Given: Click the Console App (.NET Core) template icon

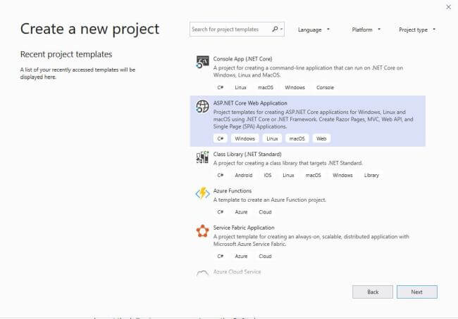Looking at the screenshot, I should pos(202,62).
